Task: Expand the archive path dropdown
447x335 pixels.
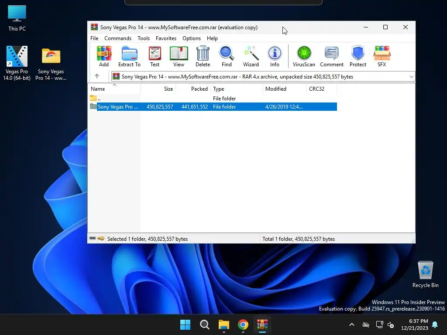Action: pos(411,77)
